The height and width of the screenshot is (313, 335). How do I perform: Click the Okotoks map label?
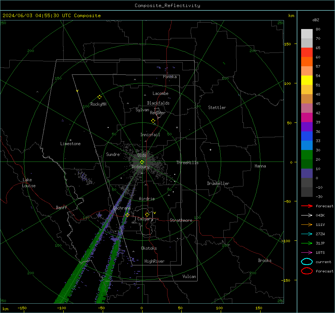[x=149, y=248]
